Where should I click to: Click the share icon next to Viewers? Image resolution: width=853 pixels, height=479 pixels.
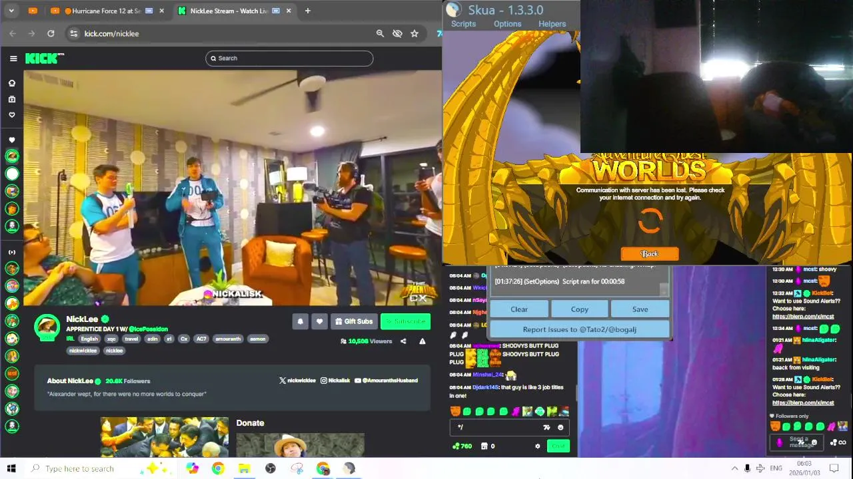tap(403, 341)
